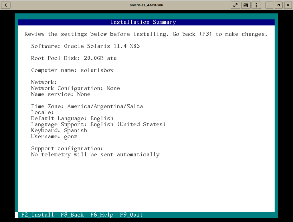Close the solaris-11_4-text-x86 window

(x=288, y=5)
